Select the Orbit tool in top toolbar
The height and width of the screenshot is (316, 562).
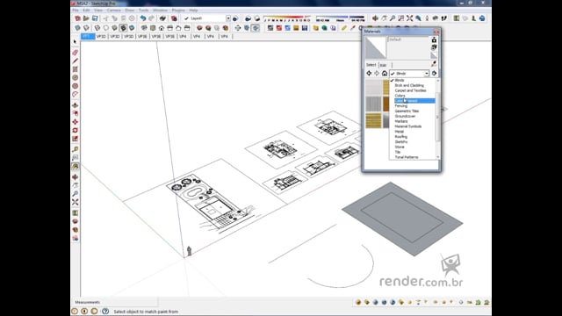point(375,18)
